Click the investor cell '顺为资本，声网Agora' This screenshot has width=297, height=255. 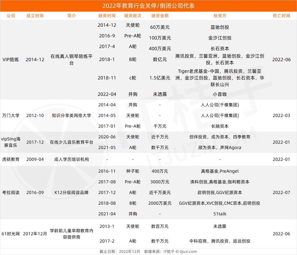pyautogui.click(x=220, y=147)
